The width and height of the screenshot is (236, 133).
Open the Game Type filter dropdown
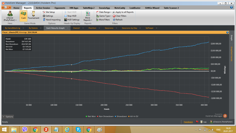click(104, 16)
